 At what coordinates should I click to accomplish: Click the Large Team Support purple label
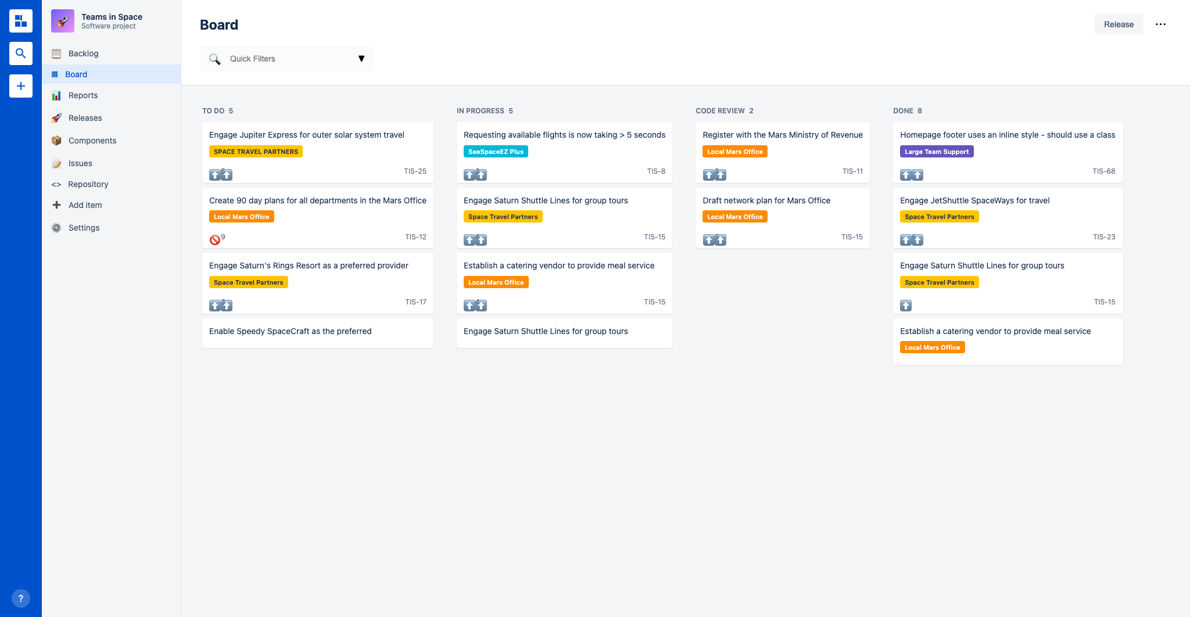pyautogui.click(x=937, y=152)
